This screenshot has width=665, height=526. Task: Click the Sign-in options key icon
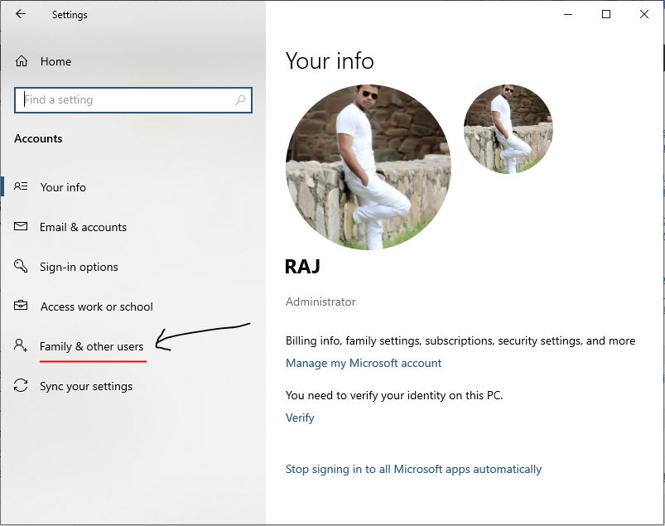tap(20, 266)
